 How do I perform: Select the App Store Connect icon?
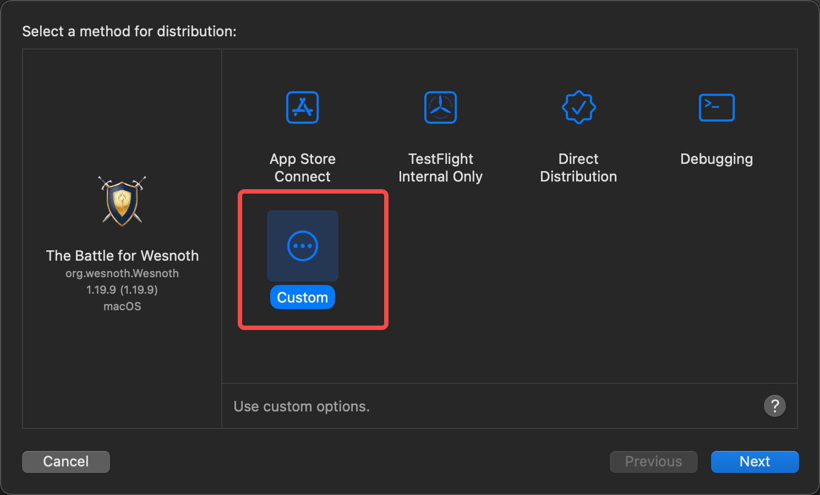click(303, 107)
